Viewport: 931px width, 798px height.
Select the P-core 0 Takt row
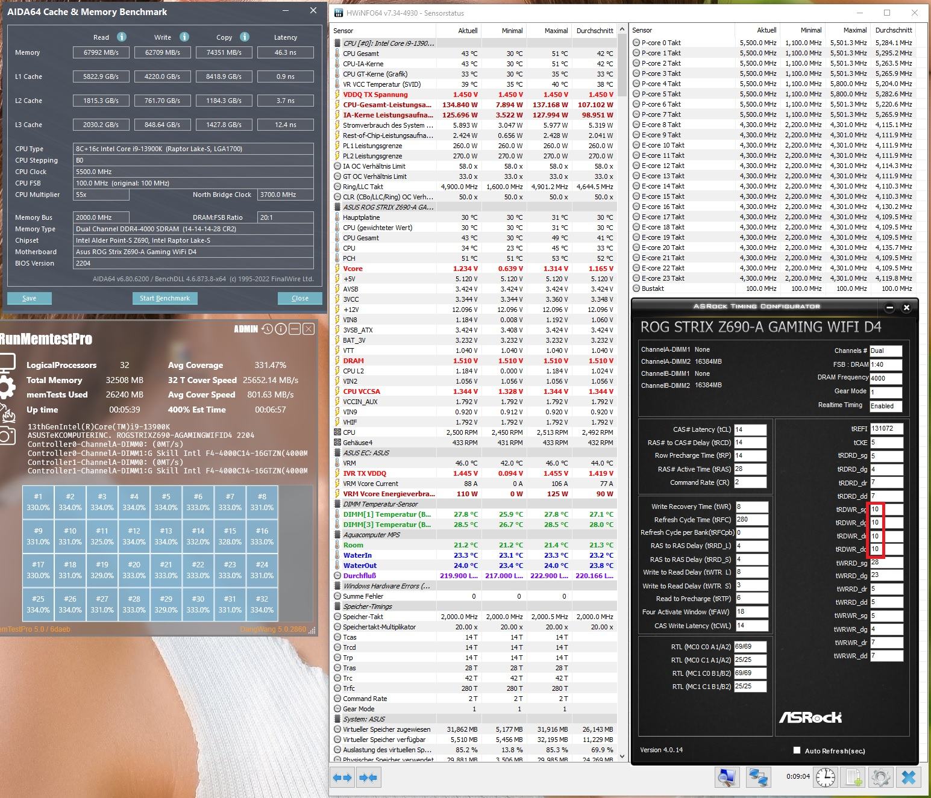[772, 43]
